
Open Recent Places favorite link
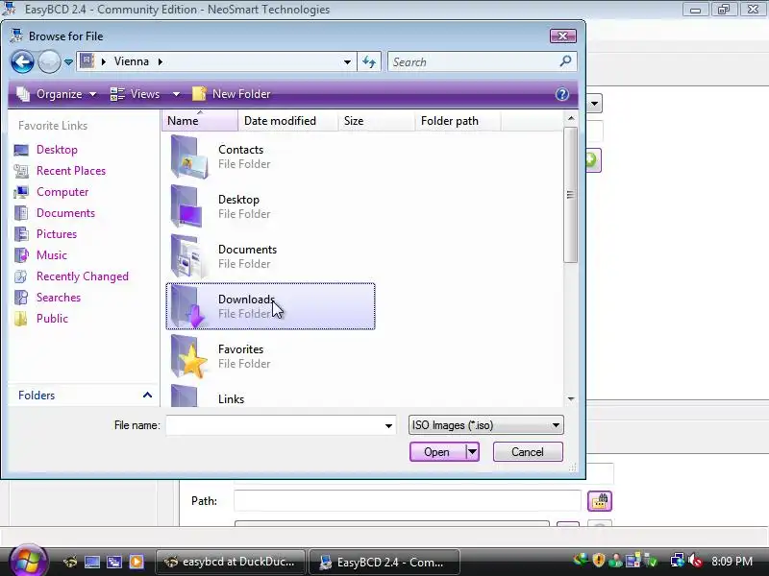[71, 171]
